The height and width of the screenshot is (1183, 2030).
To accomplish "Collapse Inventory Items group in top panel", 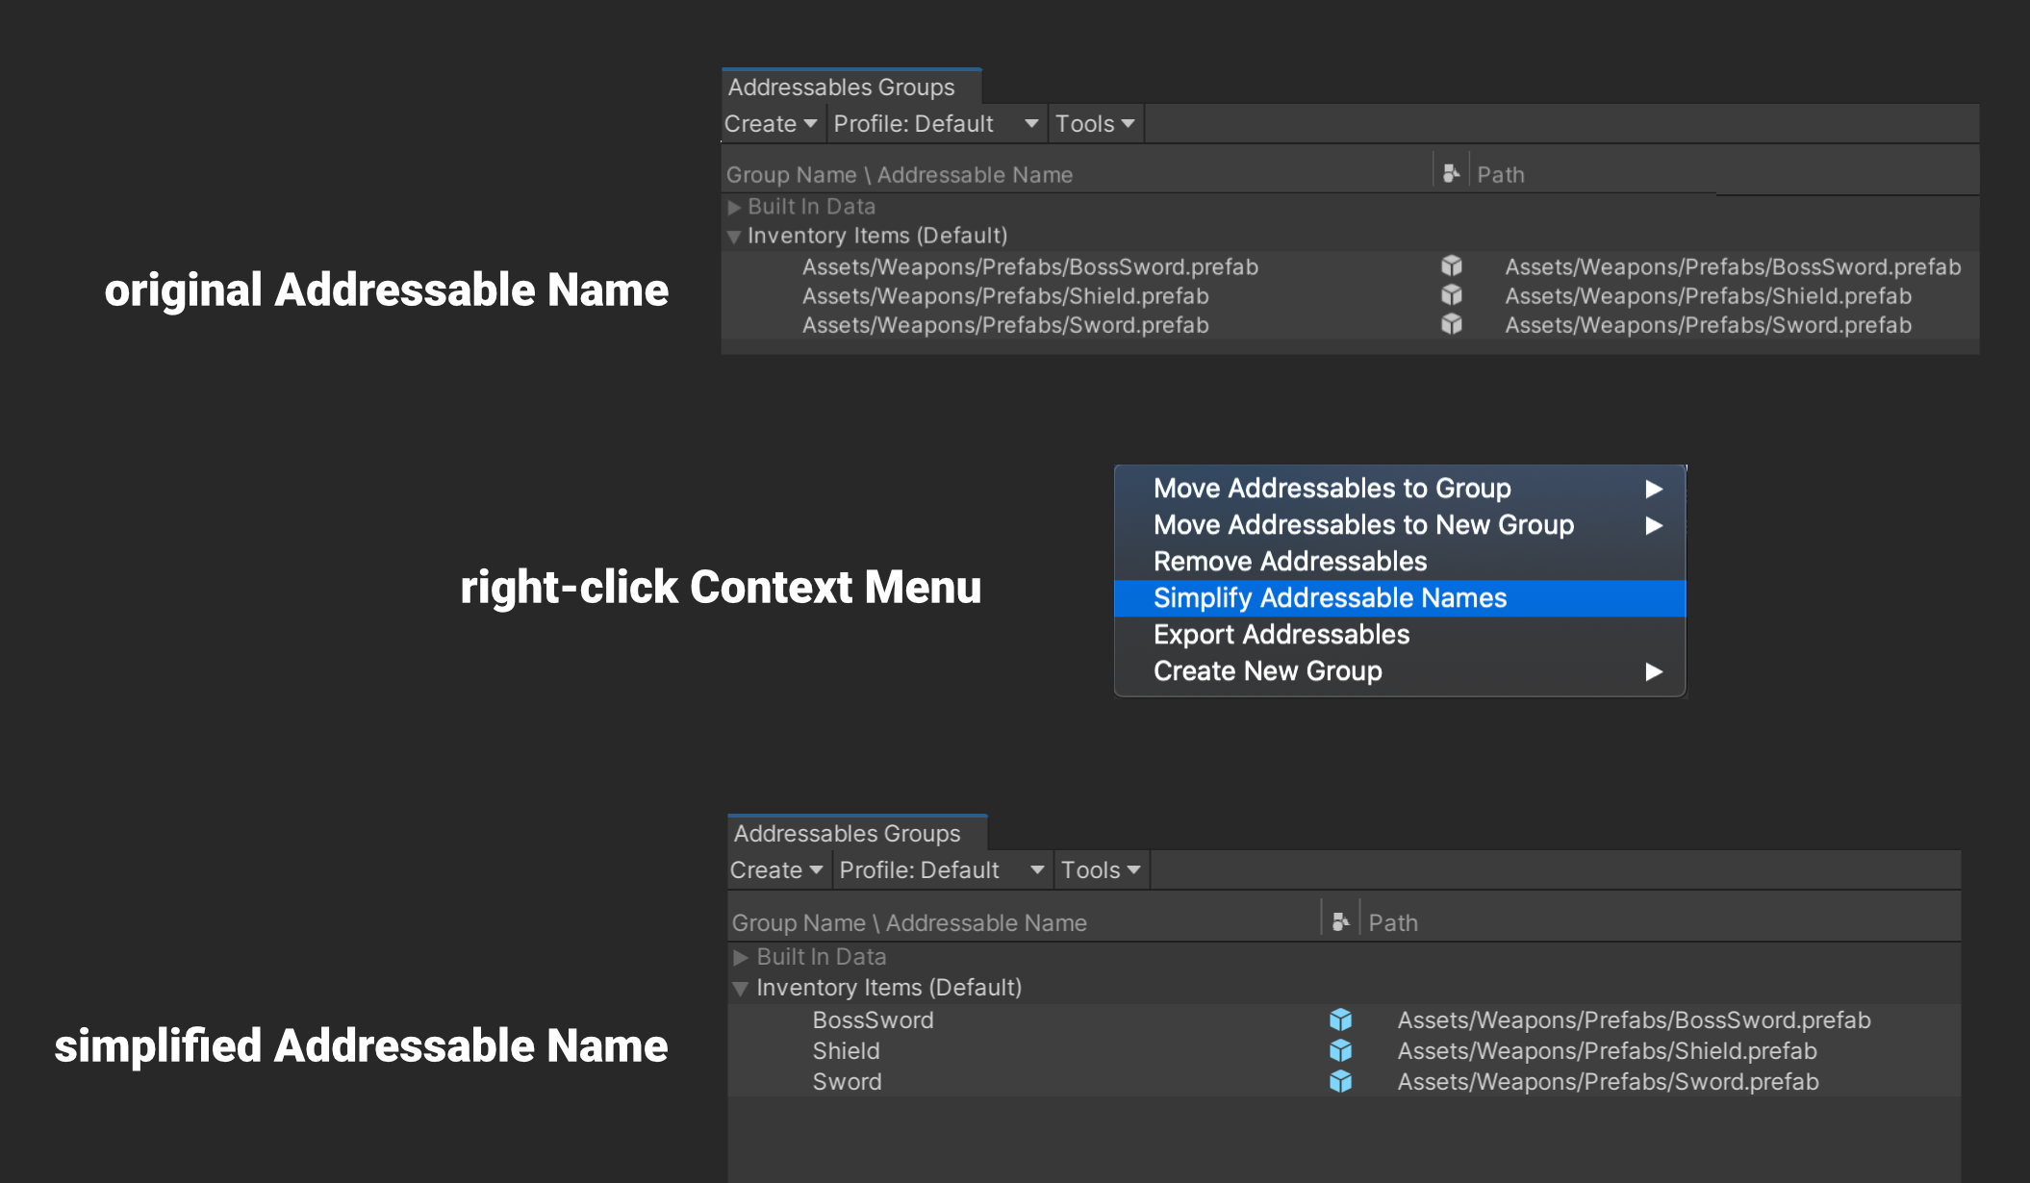I will 734,236.
